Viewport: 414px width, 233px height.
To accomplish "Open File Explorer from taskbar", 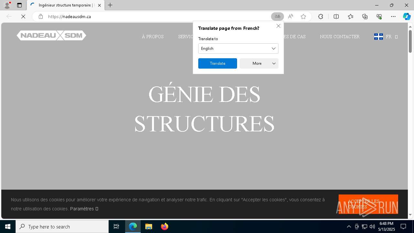I will 148,227.
